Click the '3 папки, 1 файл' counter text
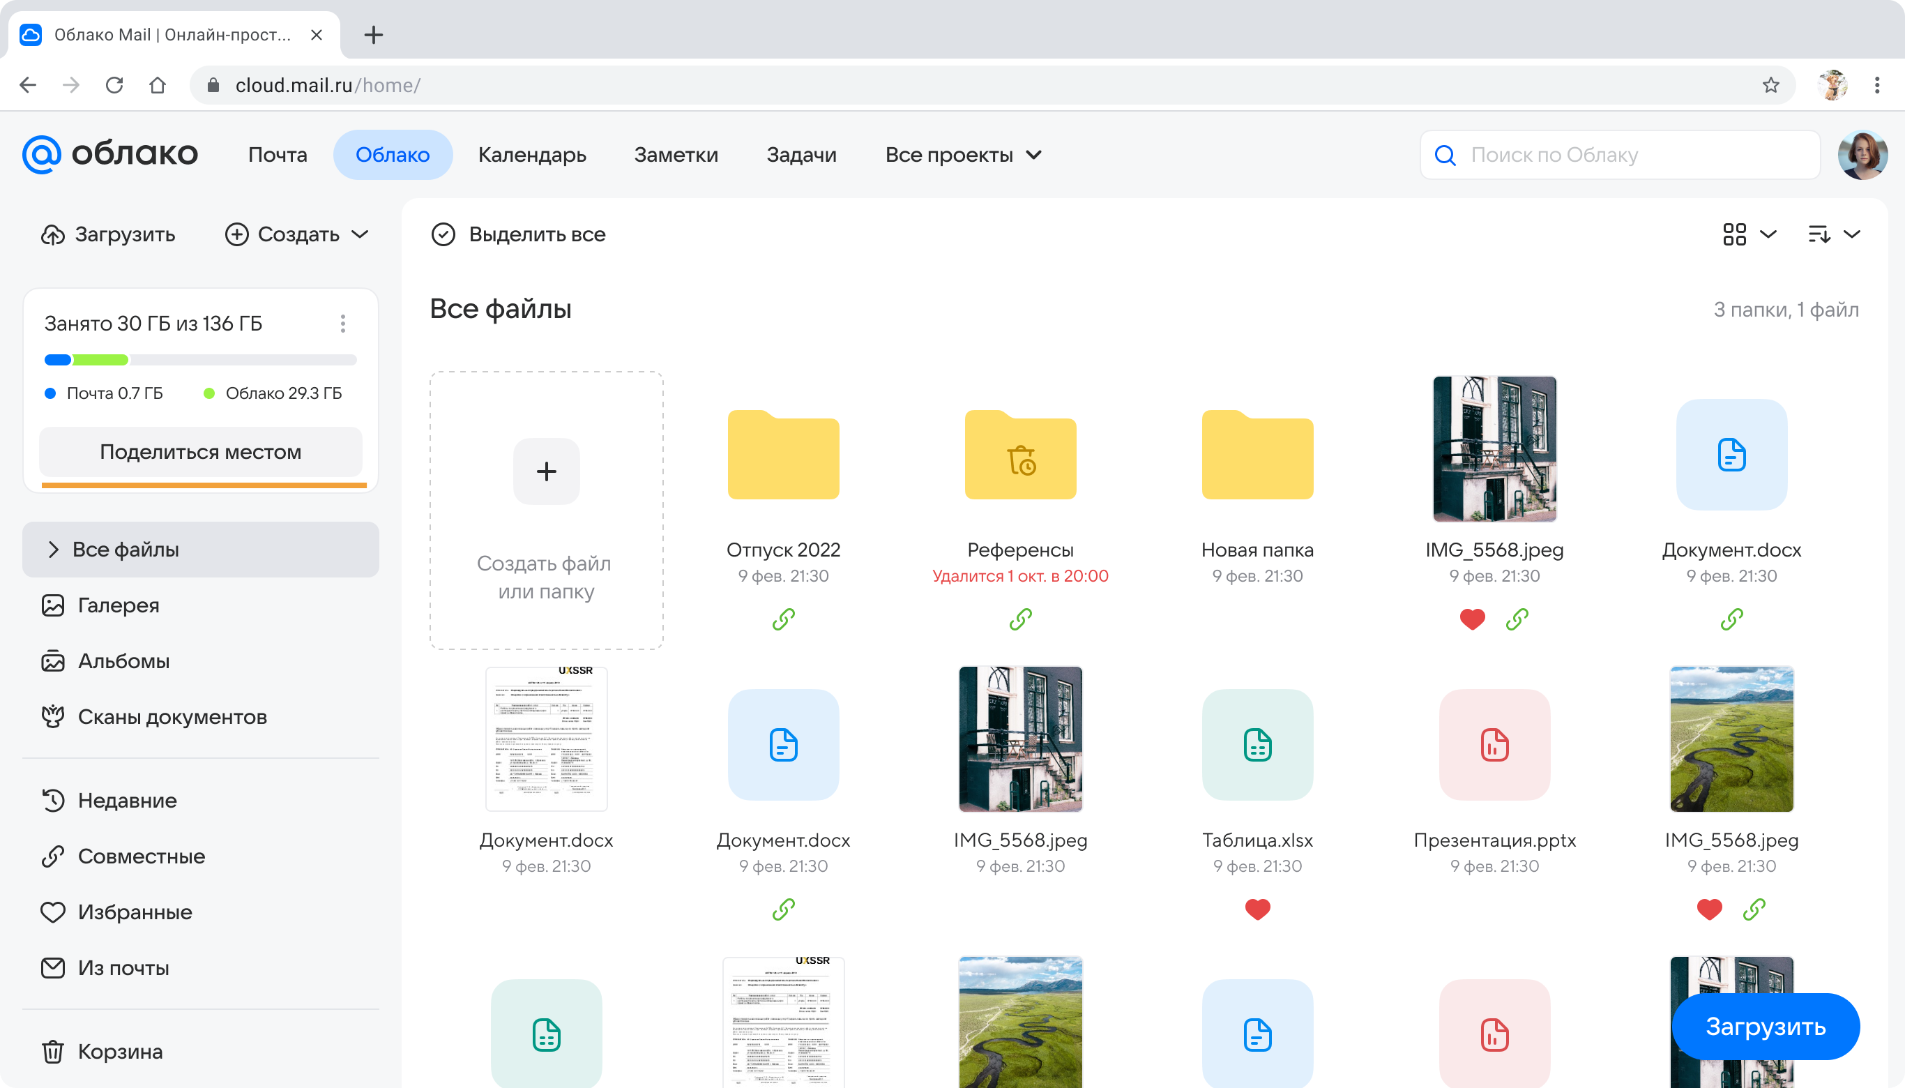The width and height of the screenshot is (1905, 1088). point(1786,310)
